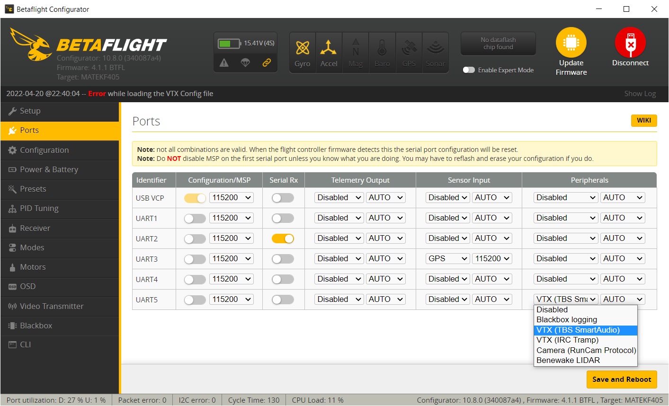Open UART5 Telemetry AUTO baud dropdown
This screenshot has height=406, width=669.
tap(386, 300)
